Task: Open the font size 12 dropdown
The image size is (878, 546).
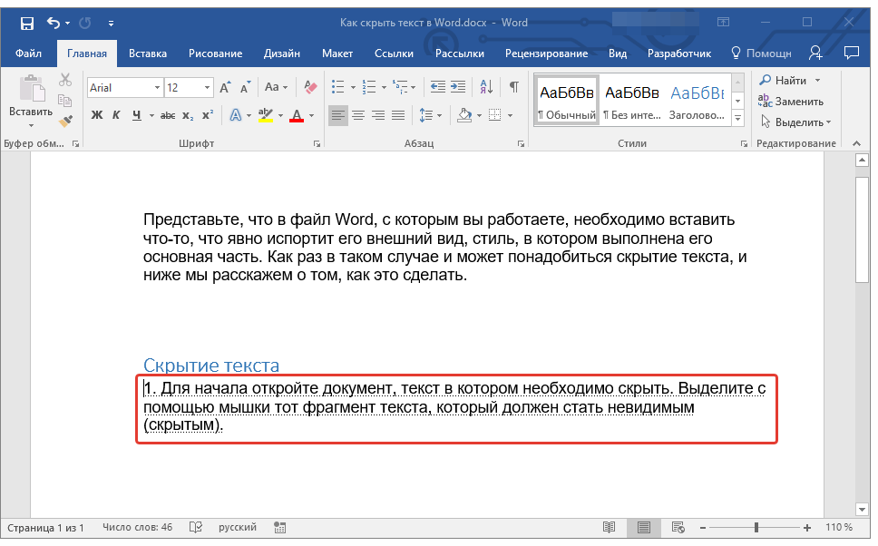Action: 207,88
